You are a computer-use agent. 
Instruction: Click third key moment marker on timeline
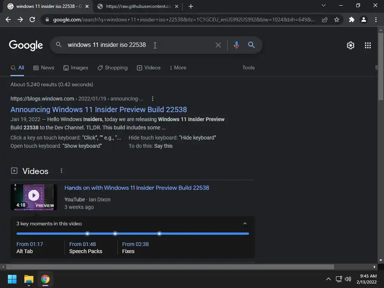point(159,234)
